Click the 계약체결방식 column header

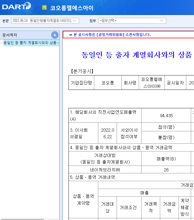point(185,207)
